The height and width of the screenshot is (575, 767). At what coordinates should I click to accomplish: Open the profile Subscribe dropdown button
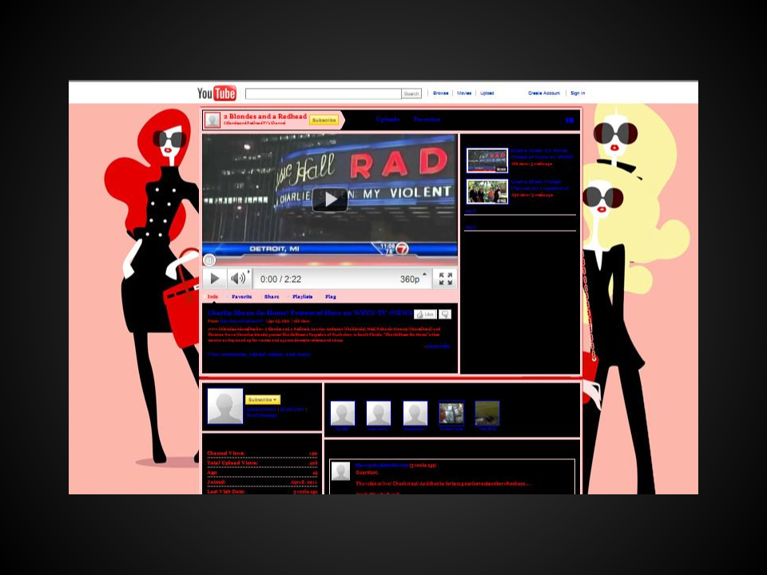(x=262, y=399)
